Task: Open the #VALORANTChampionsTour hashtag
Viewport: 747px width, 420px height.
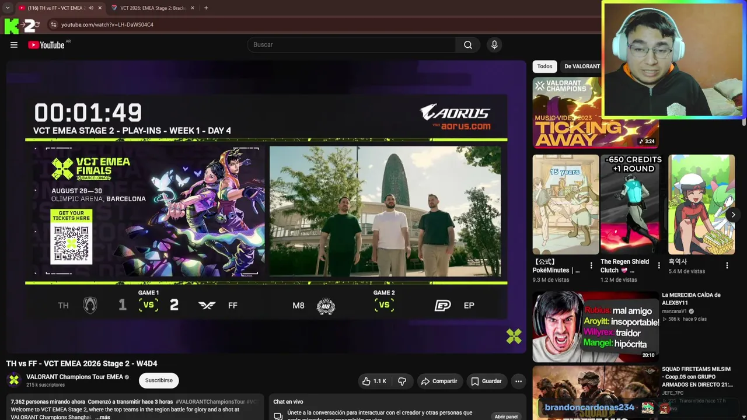Action: [x=210, y=402]
